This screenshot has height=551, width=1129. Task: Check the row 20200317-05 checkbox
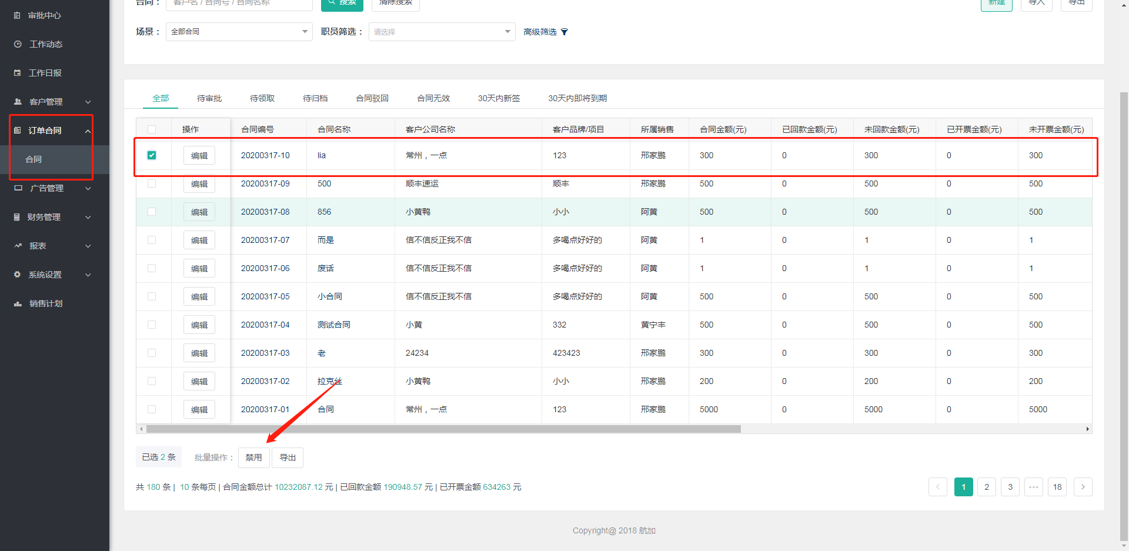pyautogui.click(x=152, y=296)
